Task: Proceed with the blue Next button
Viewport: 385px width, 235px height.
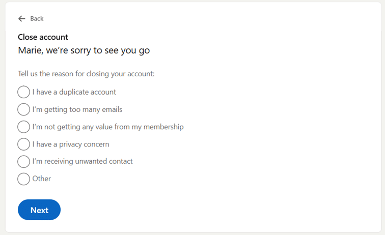Action: point(39,210)
